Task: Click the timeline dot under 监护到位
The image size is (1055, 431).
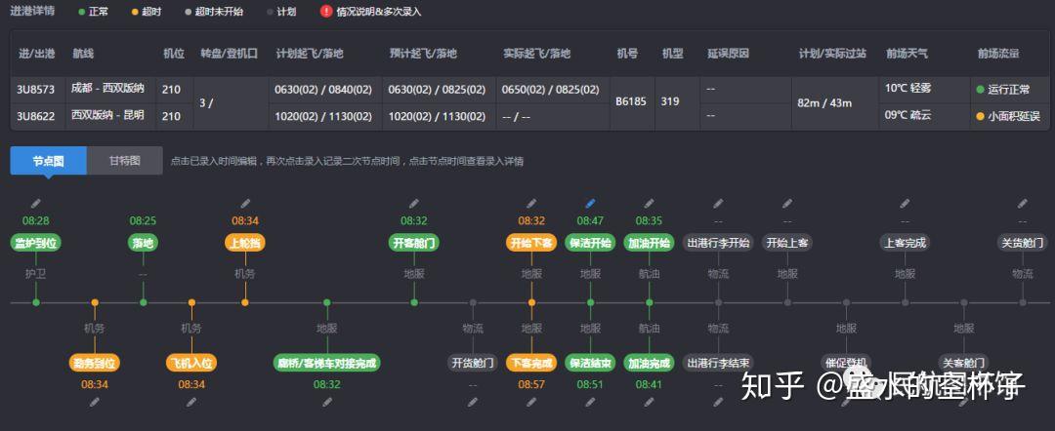Action: click(x=36, y=303)
